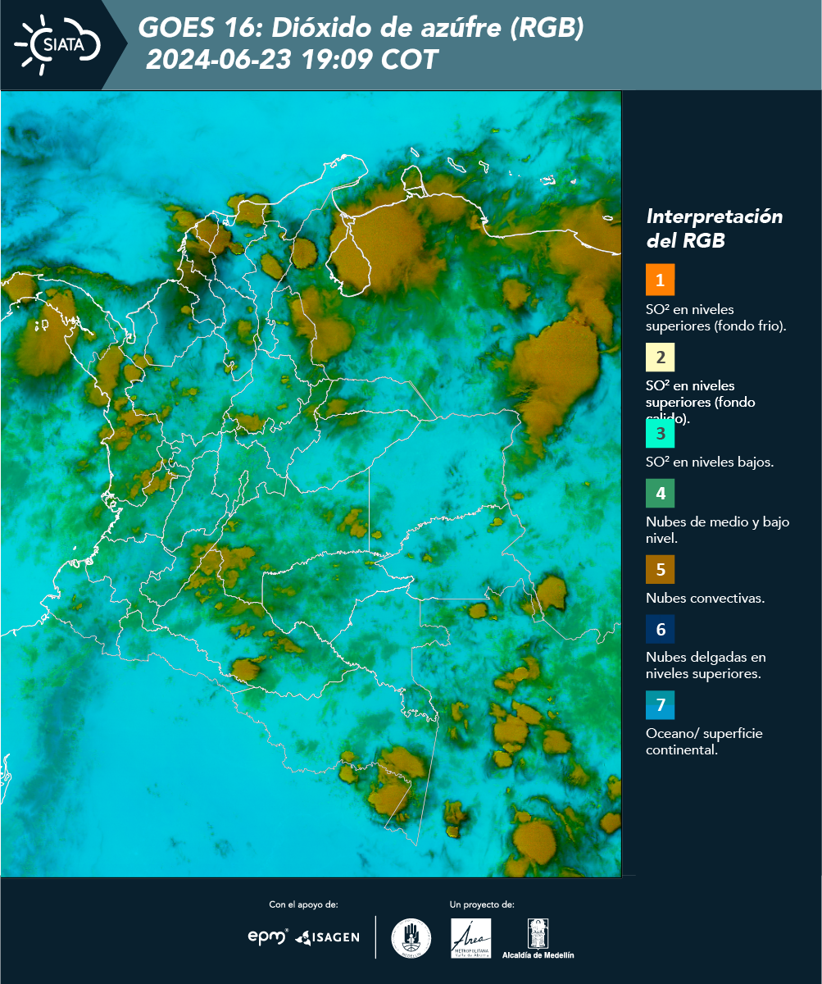The image size is (822, 984).
Task: Click the SIATA sun-and-cloud logo
Action: [x=57, y=43]
